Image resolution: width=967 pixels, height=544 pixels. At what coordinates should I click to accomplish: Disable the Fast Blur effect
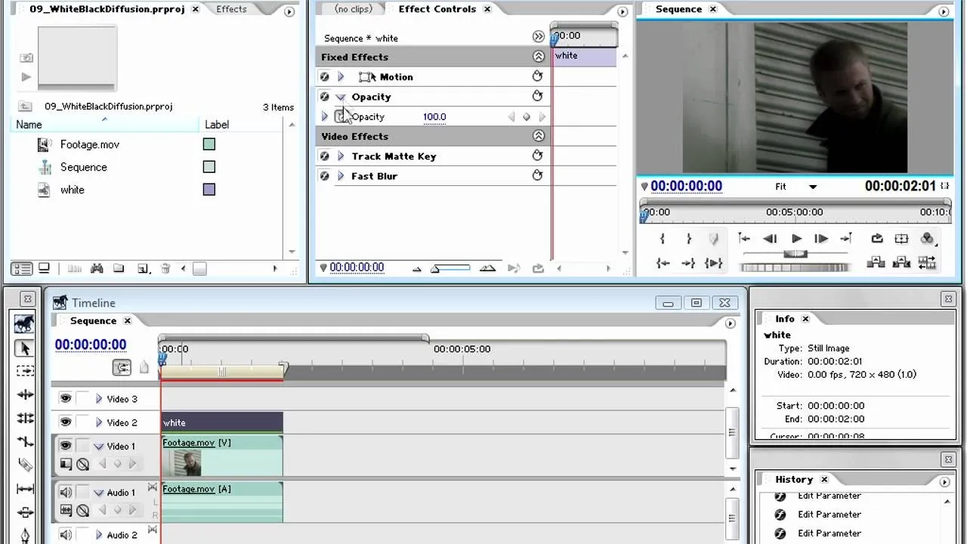(324, 176)
